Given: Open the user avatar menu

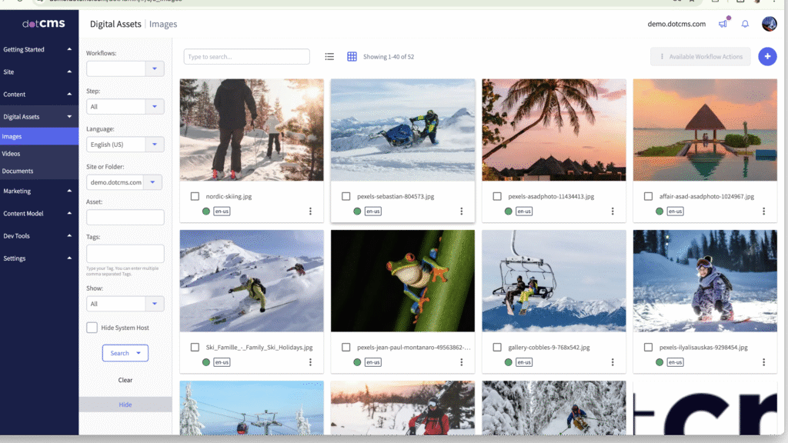Looking at the screenshot, I should tap(769, 24).
